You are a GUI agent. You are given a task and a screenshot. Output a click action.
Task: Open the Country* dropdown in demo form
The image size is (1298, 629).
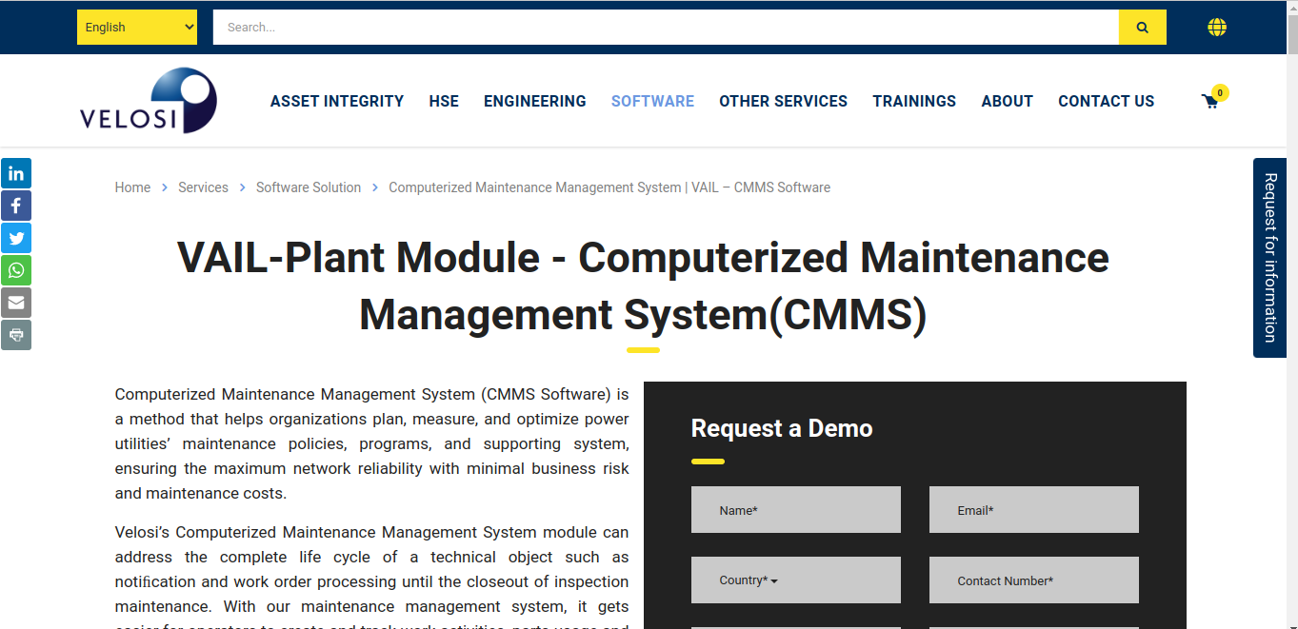(x=796, y=580)
